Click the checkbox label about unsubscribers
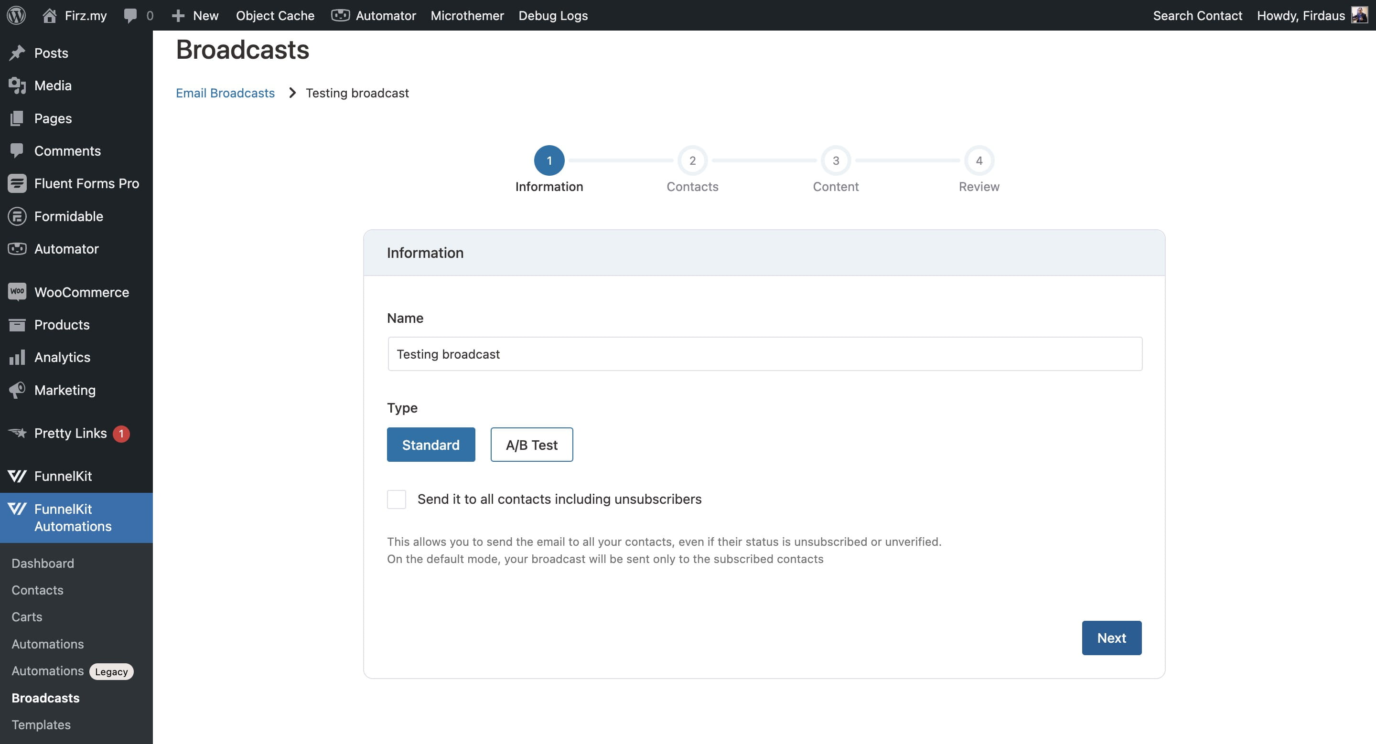1376x744 pixels. [x=559, y=499]
